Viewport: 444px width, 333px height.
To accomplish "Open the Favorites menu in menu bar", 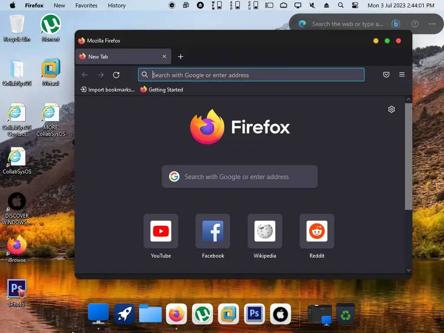I will click(86, 5).
